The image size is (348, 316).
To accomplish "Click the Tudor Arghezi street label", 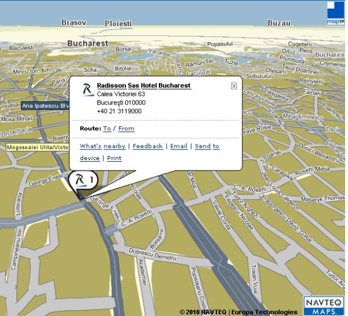I will (x=245, y=205).
